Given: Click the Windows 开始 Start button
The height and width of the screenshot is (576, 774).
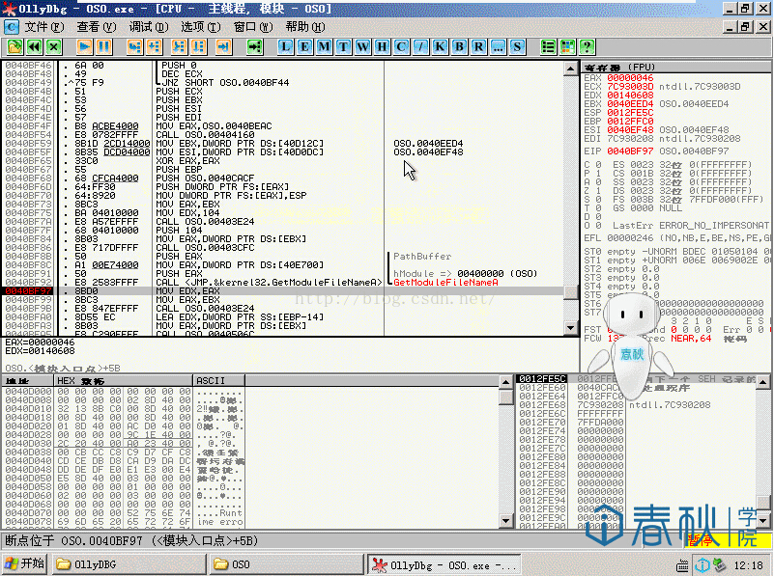Looking at the screenshot, I should click(x=25, y=563).
